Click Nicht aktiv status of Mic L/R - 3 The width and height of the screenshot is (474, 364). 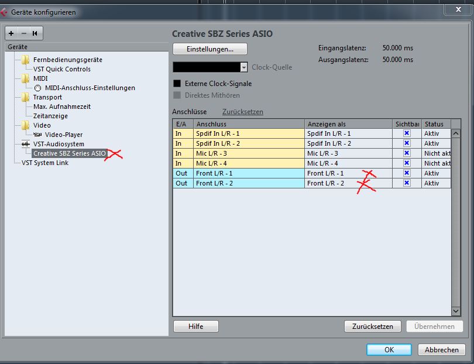point(436,153)
